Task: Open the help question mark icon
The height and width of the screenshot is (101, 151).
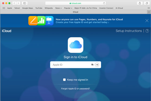Action: click(147, 31)
